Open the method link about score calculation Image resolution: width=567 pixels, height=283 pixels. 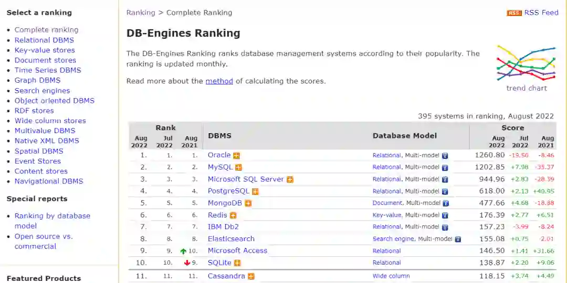click(x=219, y=81)
